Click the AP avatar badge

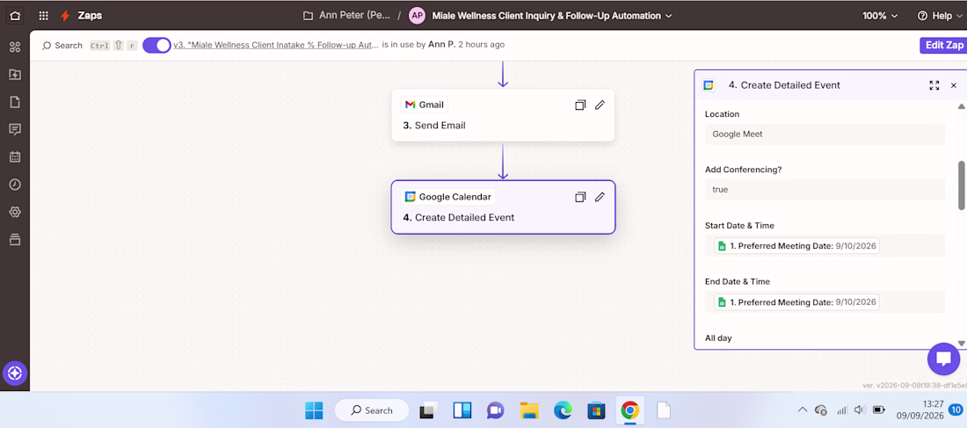click(x=418, y=16)
